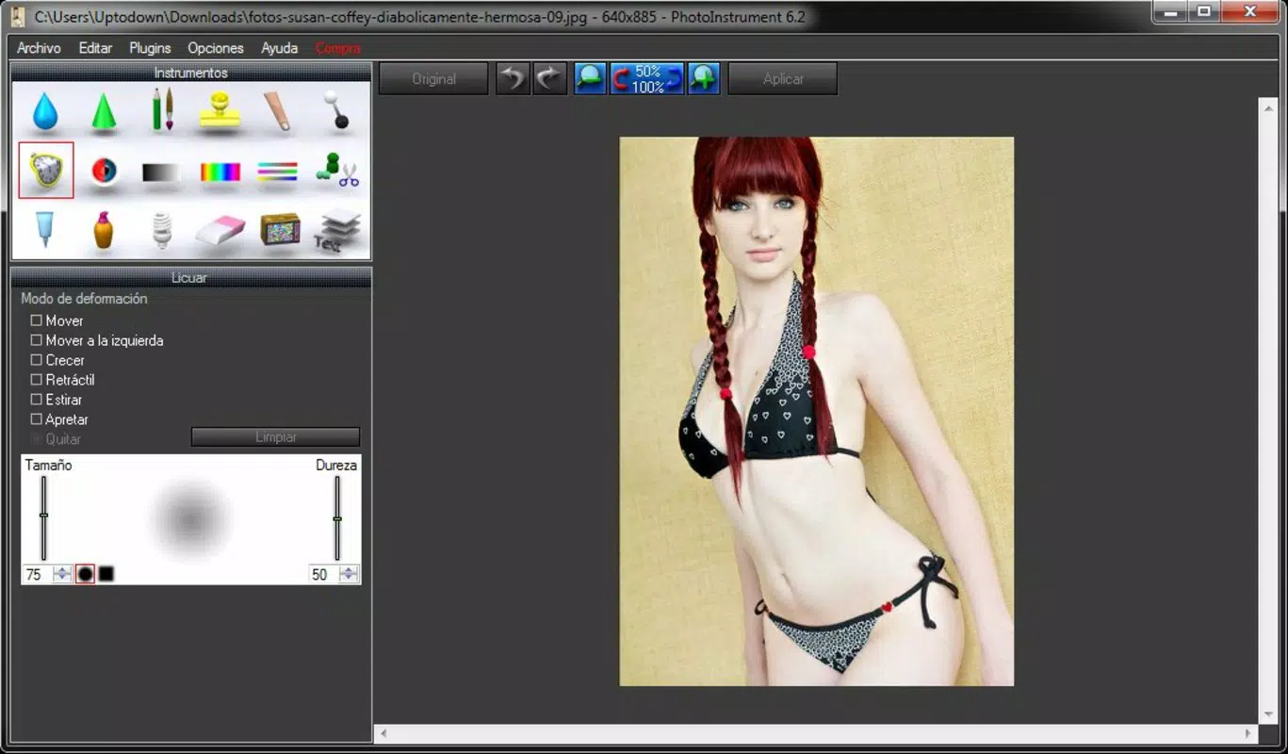1288x754 pixels.
Task: Open the Ayuda menu
Action: (280, 48)
